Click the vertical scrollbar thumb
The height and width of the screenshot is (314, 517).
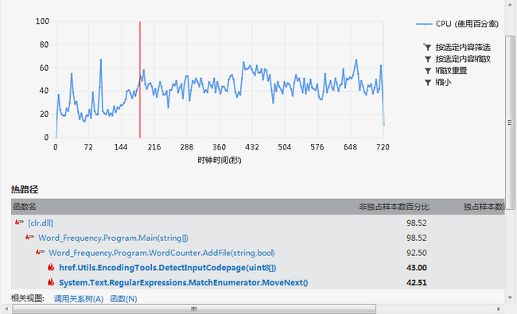pyautogui.click(x=510, y=122)
